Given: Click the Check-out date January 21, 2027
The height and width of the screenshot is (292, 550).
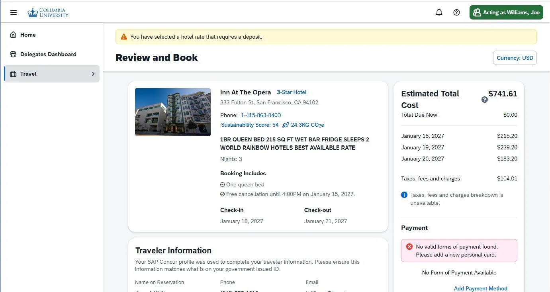Looking at the screenshot, I should (x=325, y=221).
